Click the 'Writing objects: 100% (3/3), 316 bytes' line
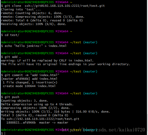This screenshot has height=135, width=148. click(55, 112)
